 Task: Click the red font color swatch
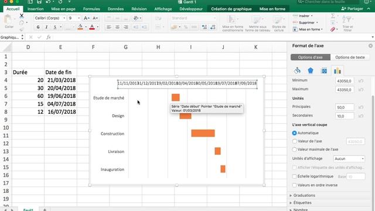click(x=92, y=27)
